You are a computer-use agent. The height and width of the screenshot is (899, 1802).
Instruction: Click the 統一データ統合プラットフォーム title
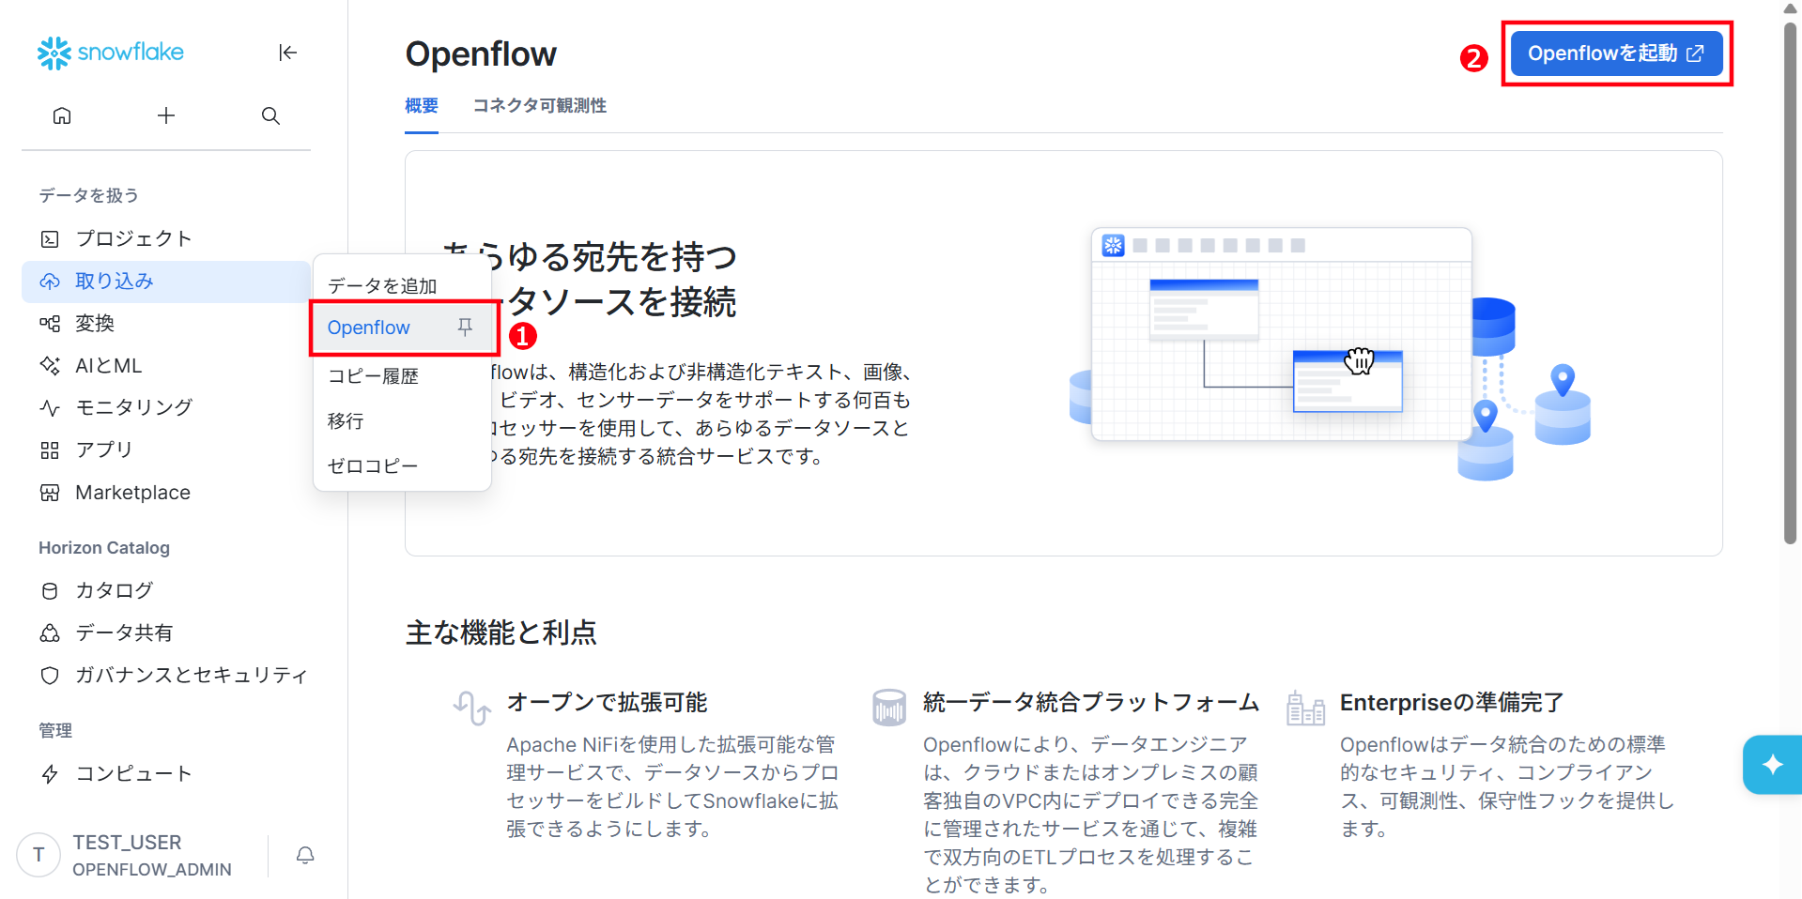coord(1091,702)
